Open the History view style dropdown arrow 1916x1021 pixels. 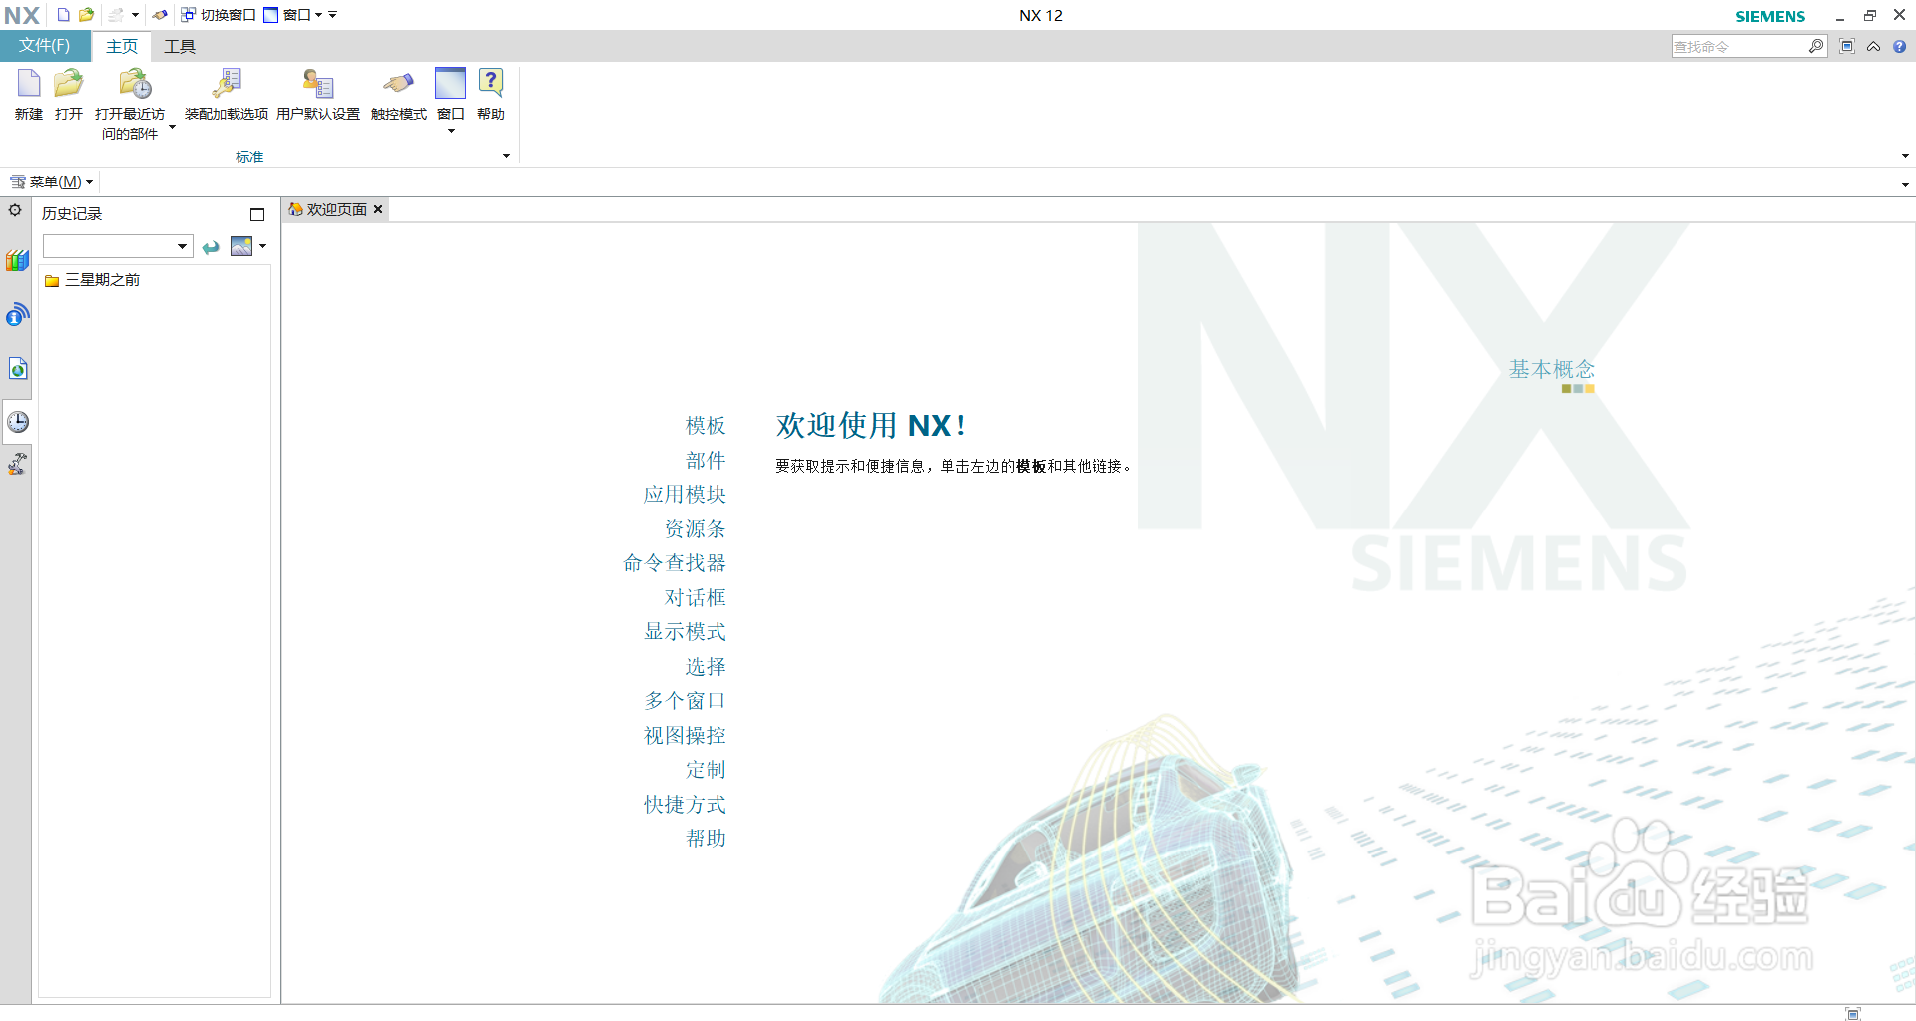(263, 246)
